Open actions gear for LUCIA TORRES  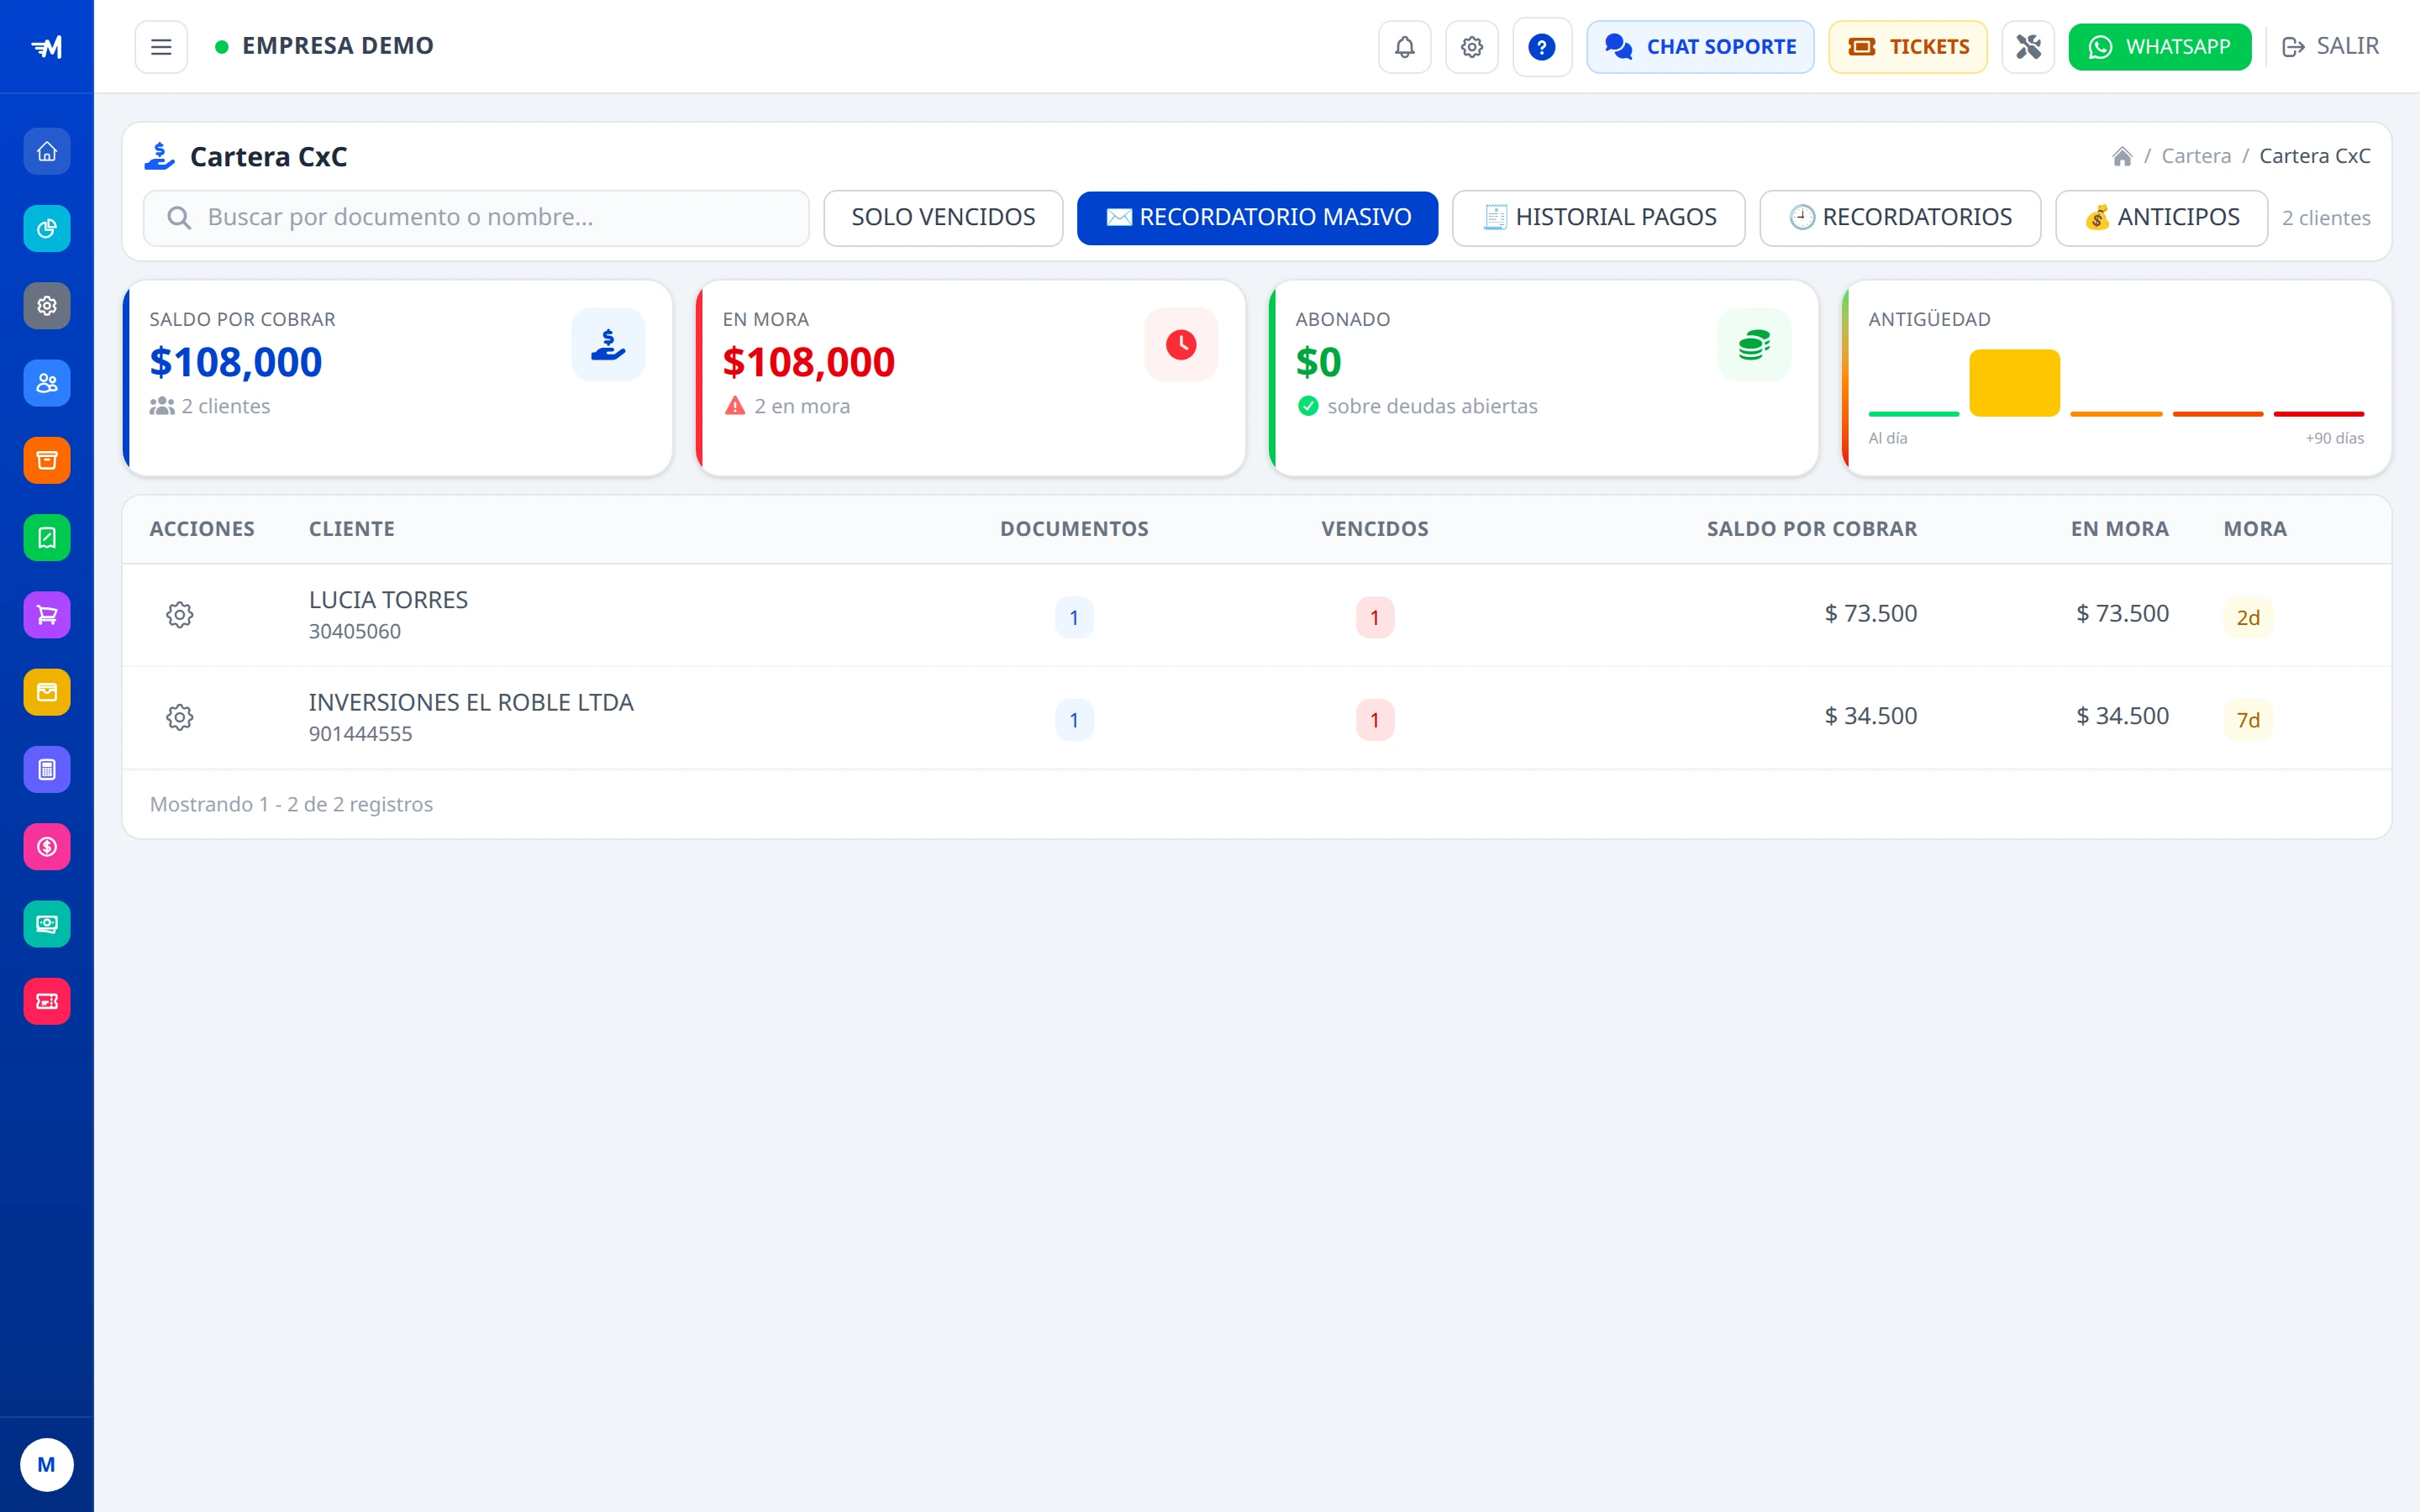[x=180, y=615]
